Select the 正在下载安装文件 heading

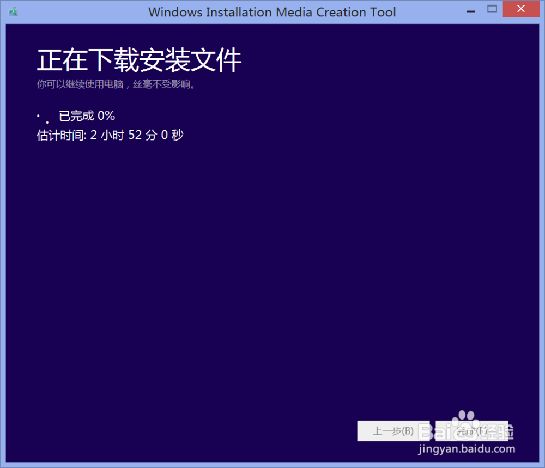click(139, 60)
